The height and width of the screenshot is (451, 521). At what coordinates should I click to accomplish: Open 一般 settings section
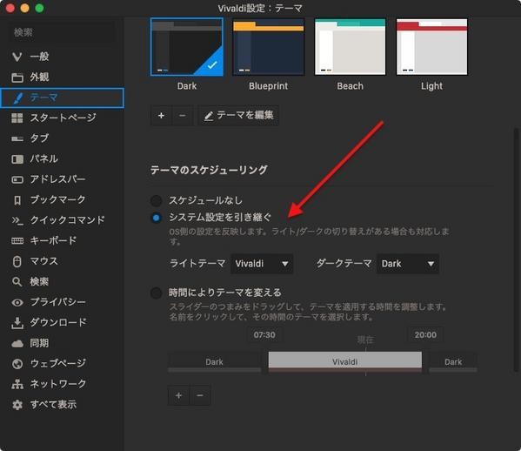(x=62, y=57)
